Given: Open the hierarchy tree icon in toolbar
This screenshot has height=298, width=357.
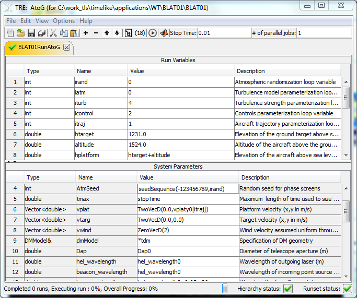Looking at the screenshot, I should click(x=128, y=33).
